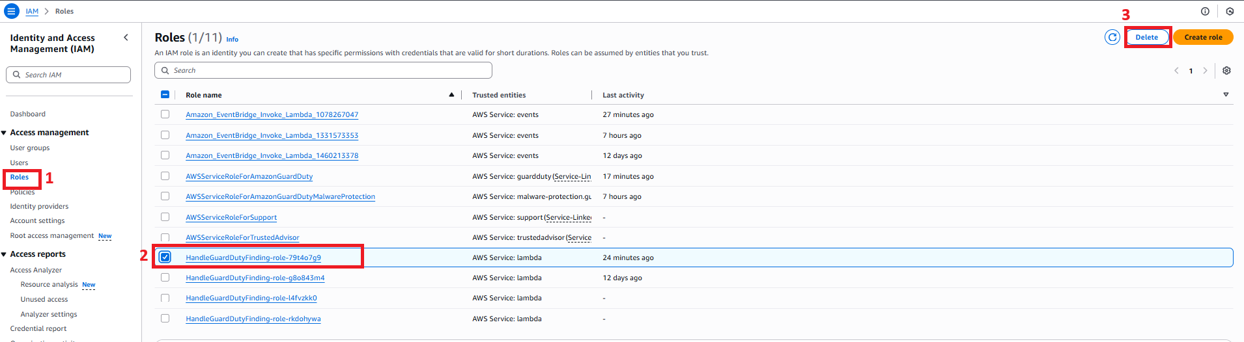Check Amazon_EventBridge_Invoke_Lambda_1331573353 row checkbox
This screenshot has width=1244, height=342.
point(165,135)
